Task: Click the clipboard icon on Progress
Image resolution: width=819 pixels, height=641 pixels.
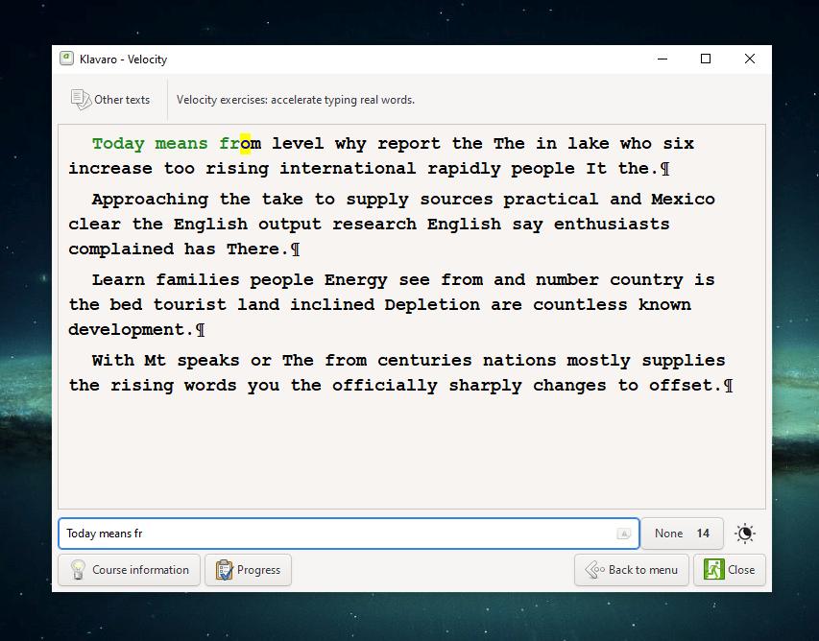Action: point(224,569)
